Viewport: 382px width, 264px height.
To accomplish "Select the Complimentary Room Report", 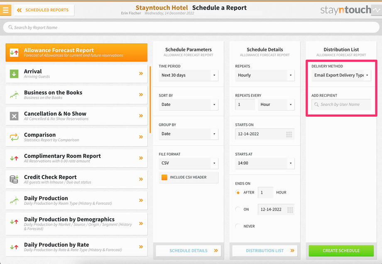I will point(76,158).
